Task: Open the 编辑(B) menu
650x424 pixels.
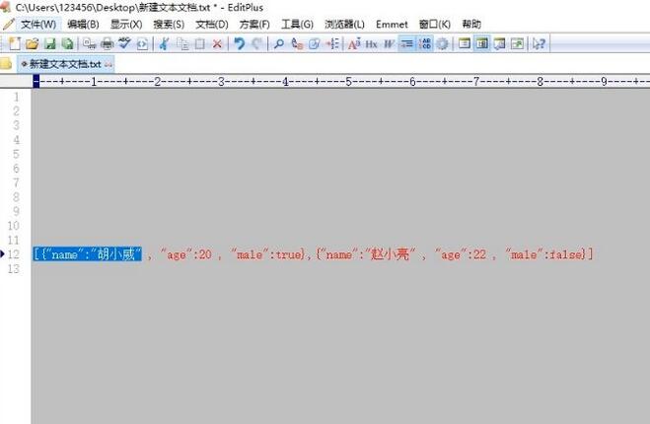Action: click(83, 25)
